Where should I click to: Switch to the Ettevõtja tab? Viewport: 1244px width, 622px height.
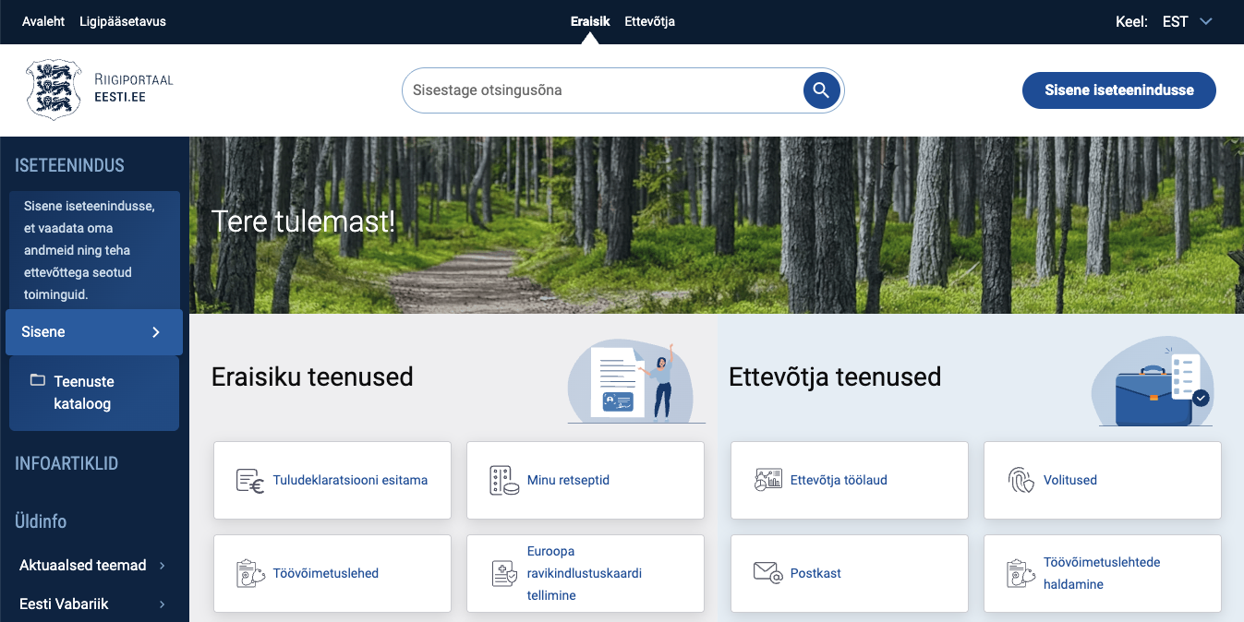tap(649, 21)
